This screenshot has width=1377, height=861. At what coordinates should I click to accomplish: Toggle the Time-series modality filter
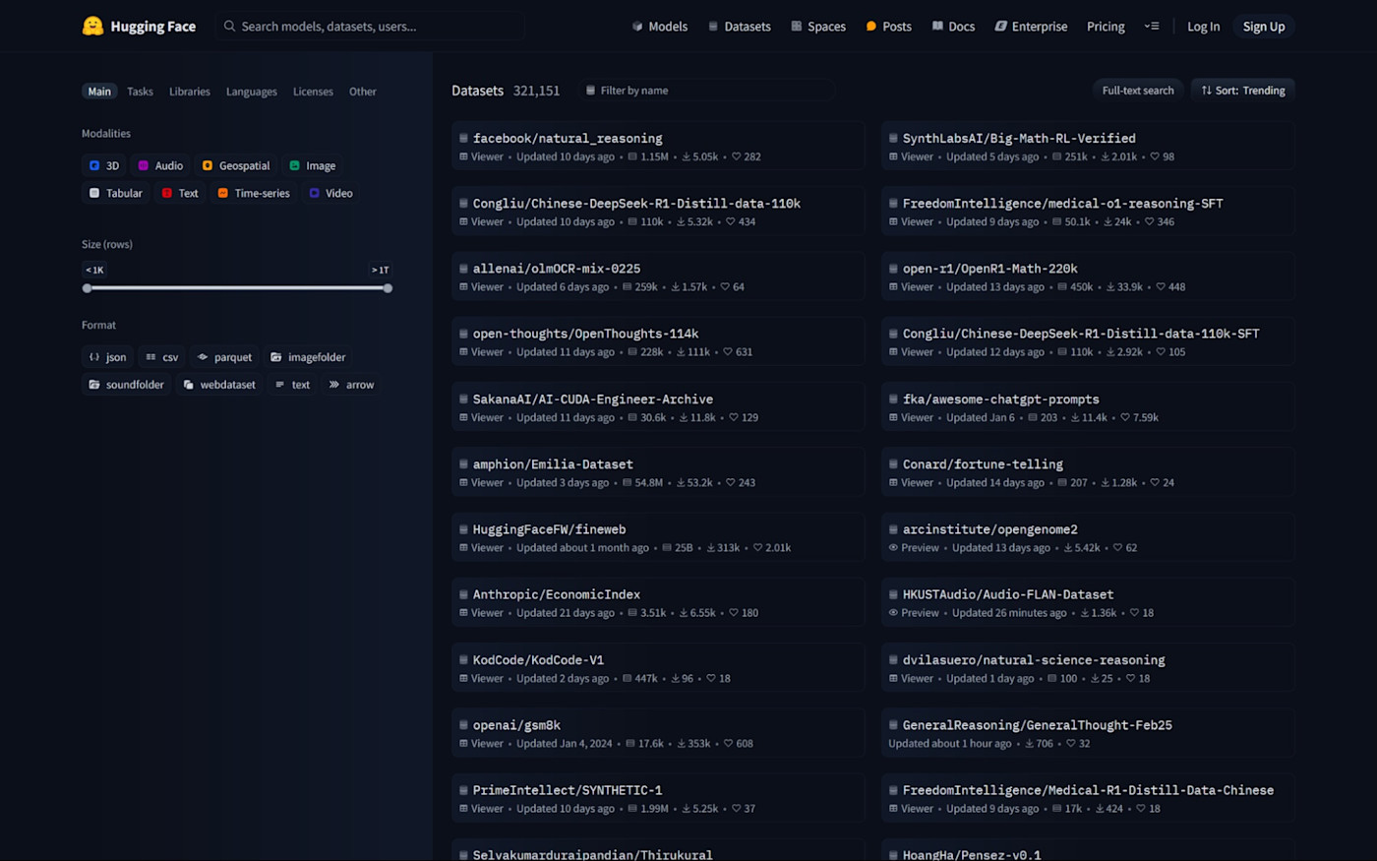[x=254, y=193]
